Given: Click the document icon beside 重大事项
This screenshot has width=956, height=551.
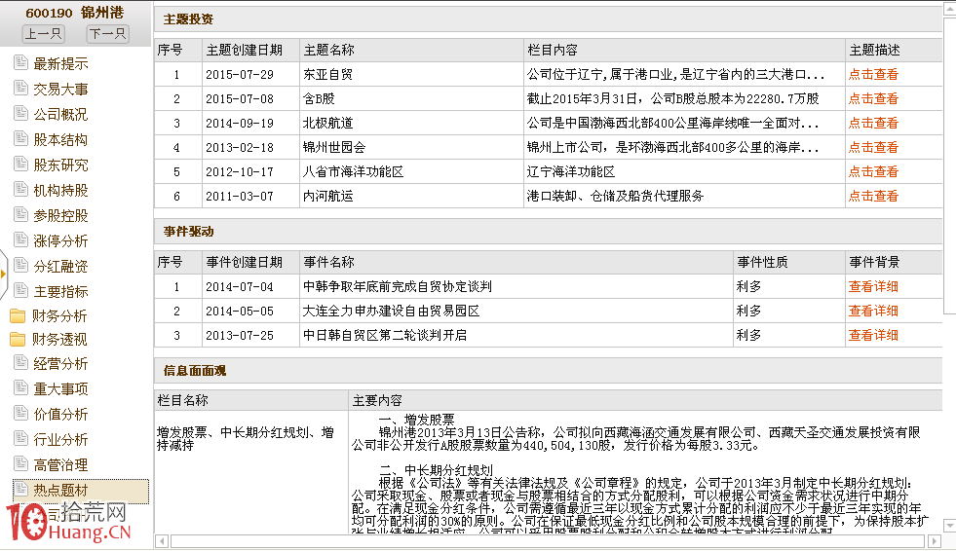Looking at the screenshot, I should point(20,388).
